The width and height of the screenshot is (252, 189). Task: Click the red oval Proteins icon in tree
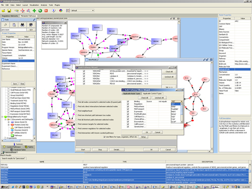pyautogui.click(x=12, y=125)
